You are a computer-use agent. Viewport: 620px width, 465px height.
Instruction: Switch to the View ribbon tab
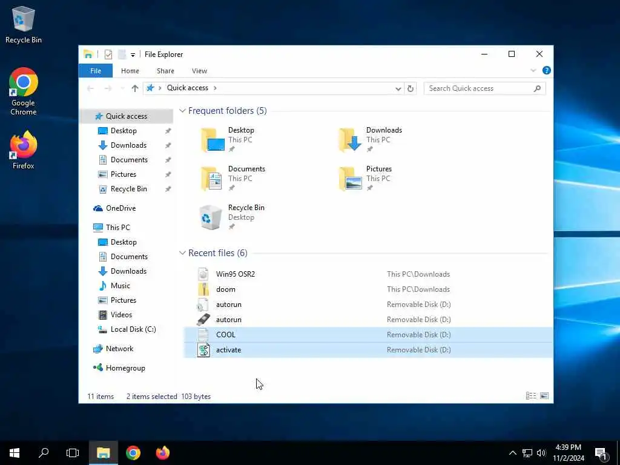pos(199,71)
